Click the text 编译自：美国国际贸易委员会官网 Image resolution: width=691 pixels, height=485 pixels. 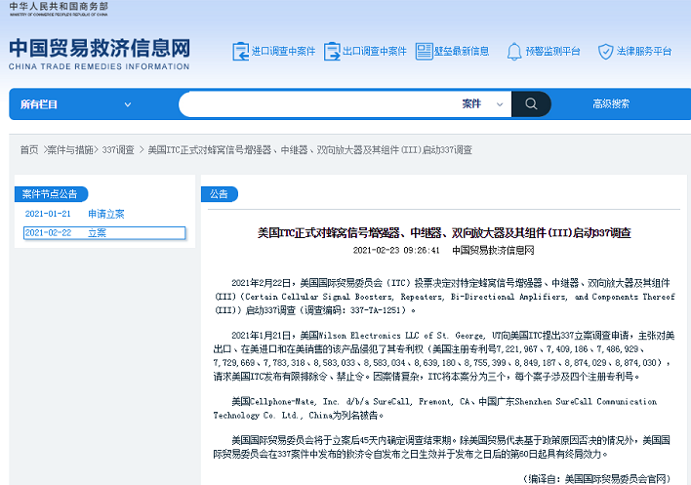pos(595,479)
